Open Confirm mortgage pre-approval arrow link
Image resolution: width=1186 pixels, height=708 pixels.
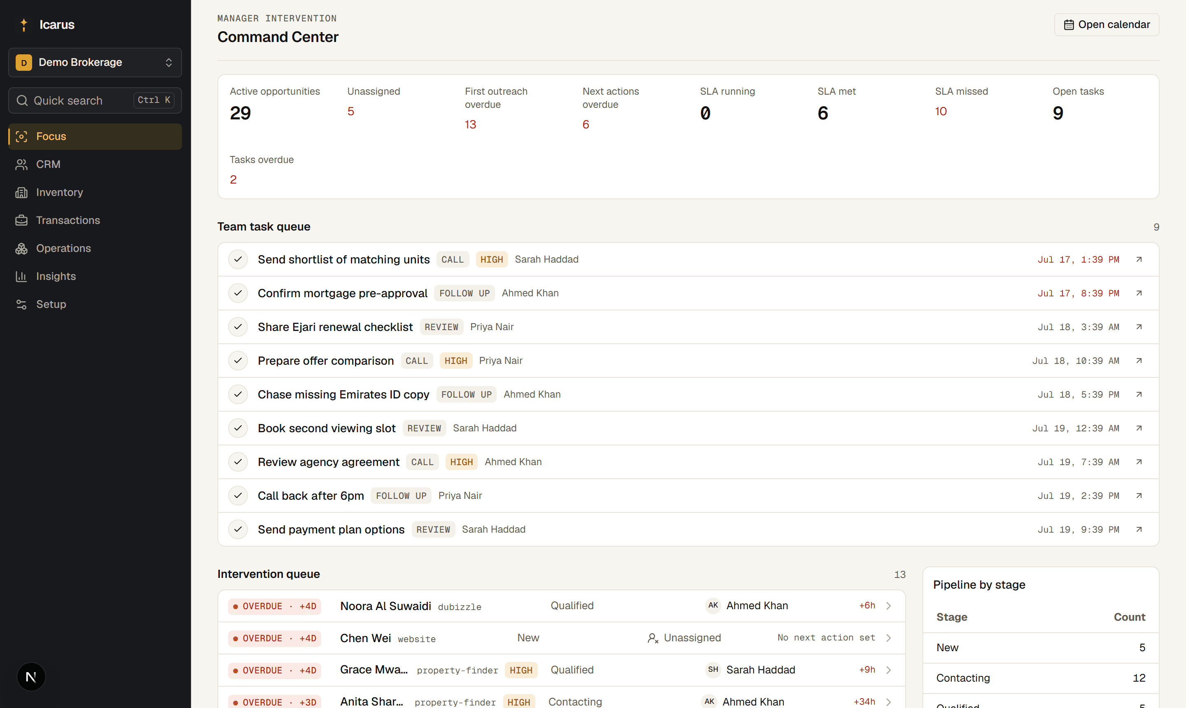click(x=1139, y=293)
